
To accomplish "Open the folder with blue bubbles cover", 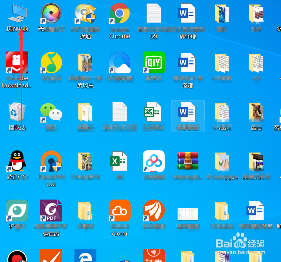I will click(222, 14).
